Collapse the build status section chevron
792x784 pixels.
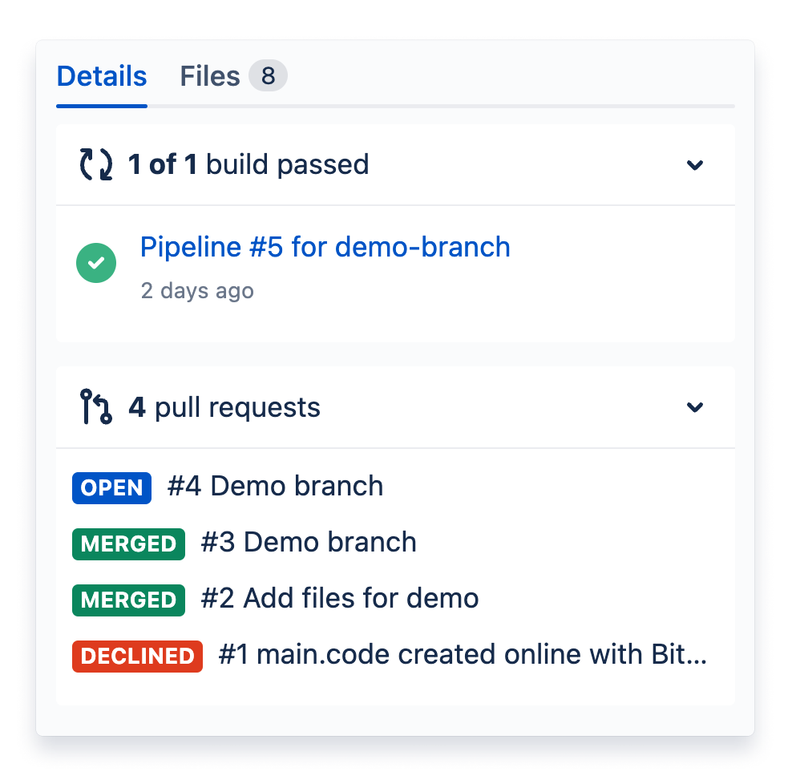coord(694,165)
